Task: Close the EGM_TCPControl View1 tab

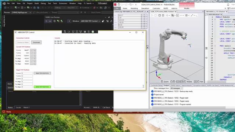Action: pos(176,11)
